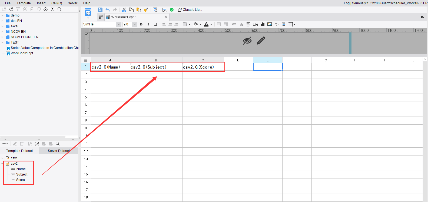The height and width of the screenshot is (202, 428).
Task: Click the Save template icon
Action: point(100,10)
